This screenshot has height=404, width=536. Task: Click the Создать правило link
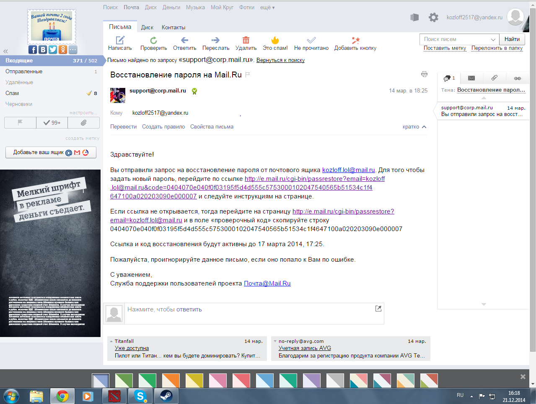tap(163, 127)
